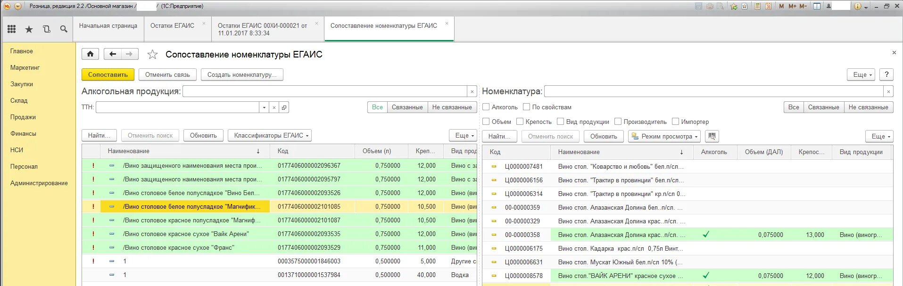Select row 'Вино стол."ВАЙК АРЕНИ" красное сухое'
Screen dimensions: 903x286
click(688, 276)
